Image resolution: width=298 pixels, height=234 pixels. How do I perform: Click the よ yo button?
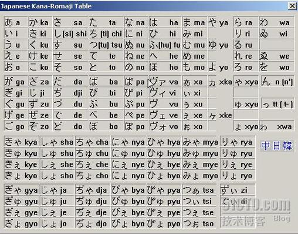pyautogui.click(x=218, y=67)
